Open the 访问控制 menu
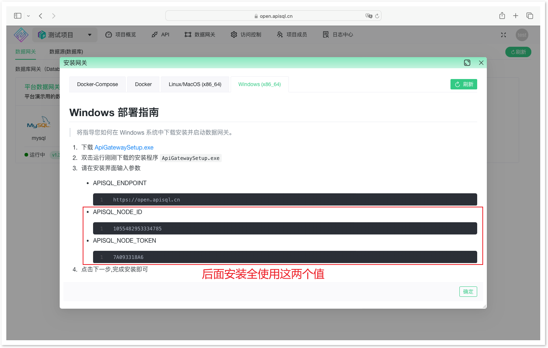Image resolution: width=548 pixels, height=348 pixels. click(246, 35)
